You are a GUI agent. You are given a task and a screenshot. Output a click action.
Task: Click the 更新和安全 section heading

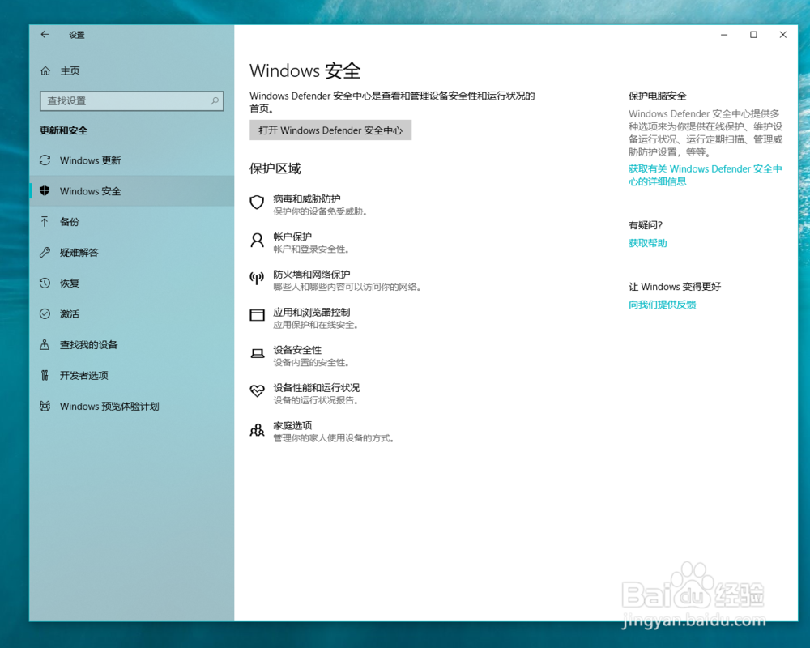click(x=63, y=130)
